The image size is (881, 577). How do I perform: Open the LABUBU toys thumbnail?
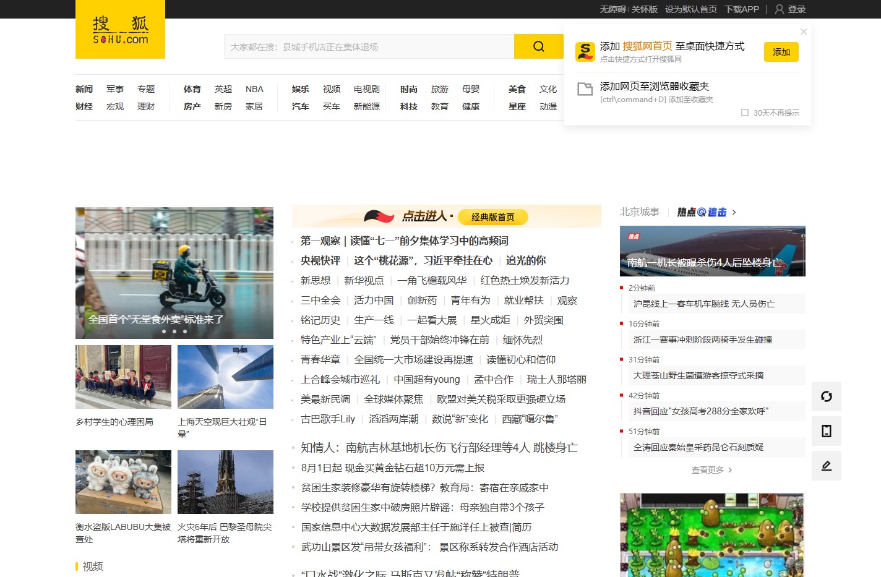pos(123,482)
